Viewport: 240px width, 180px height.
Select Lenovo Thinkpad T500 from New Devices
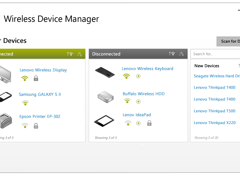pos(215,111)
